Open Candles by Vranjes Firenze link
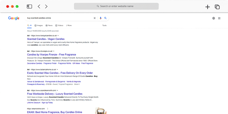Screen dimensions: 228x114 [52, 54]
